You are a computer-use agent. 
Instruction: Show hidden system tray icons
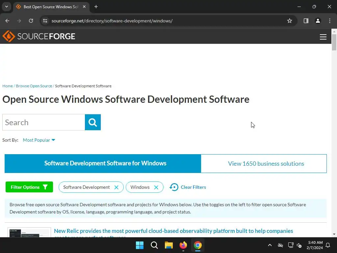click(x=270, y=245)
